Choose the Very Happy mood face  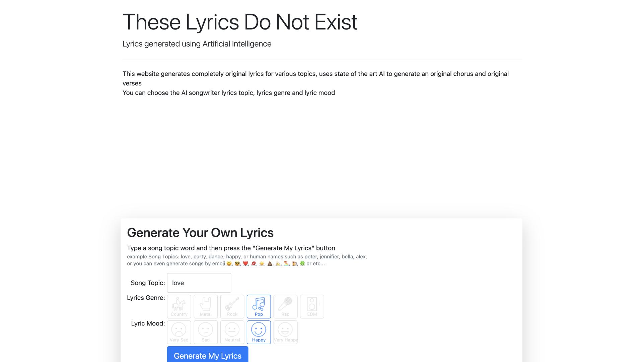point(285,332)
